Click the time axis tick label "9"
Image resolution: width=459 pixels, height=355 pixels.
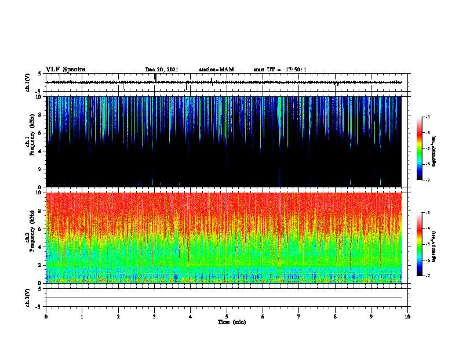pyautogui.click(x=371, y=317)
